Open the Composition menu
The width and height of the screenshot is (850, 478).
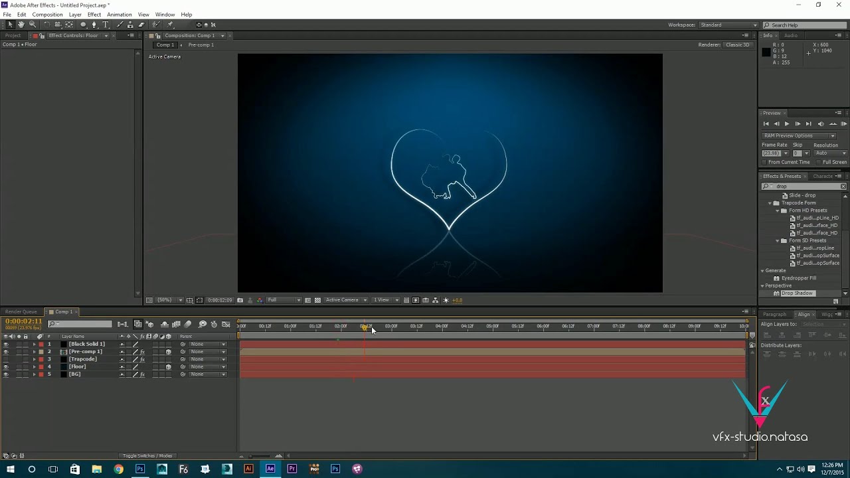47,15
